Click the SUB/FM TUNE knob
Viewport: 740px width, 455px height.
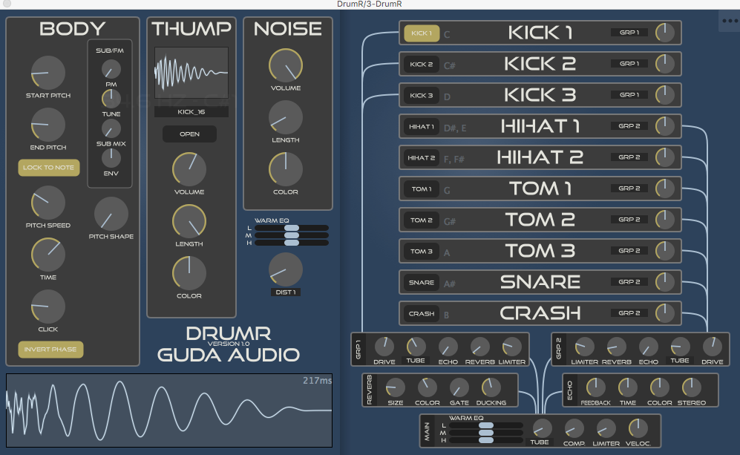click(111, 99)
